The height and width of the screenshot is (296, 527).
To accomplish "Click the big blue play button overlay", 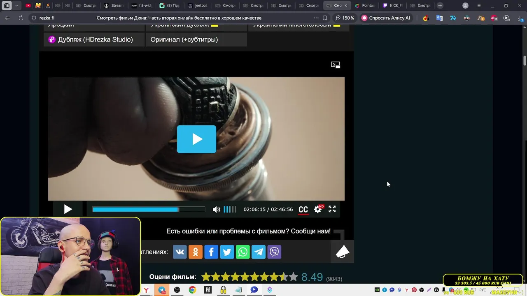I will (196, 139).
